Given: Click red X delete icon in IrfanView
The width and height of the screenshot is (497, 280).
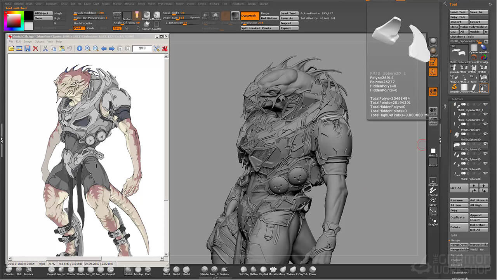Looking at the screenshot, I should pyautogui.click(x=35, y=49).
